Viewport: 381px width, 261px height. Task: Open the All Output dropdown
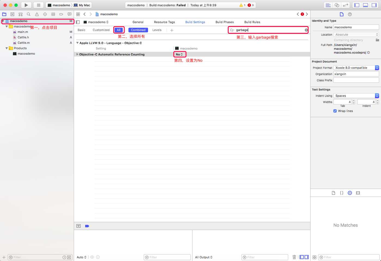point(204,257)
